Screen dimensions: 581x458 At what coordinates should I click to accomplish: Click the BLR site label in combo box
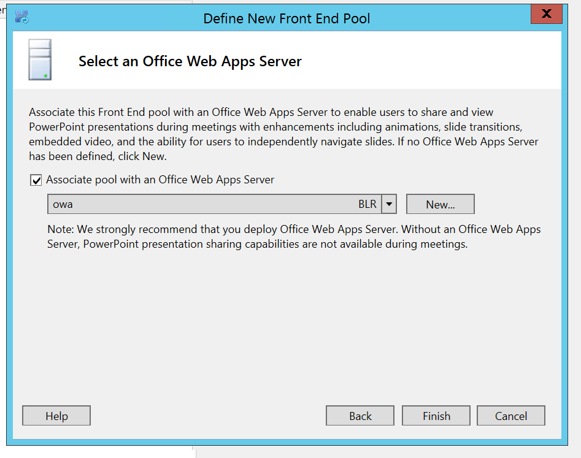pyautogui.click(x=367, y=204)
